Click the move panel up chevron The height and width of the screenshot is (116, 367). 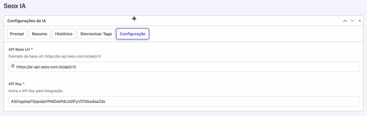pyautogui.click(x=345, y=21)
